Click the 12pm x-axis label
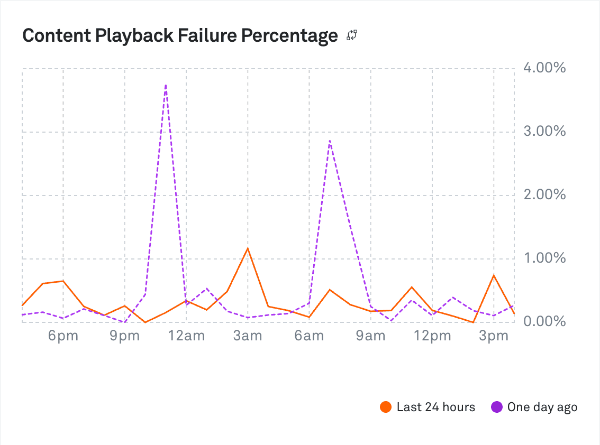This screenshot has height=445, width=600. (432, 336)
